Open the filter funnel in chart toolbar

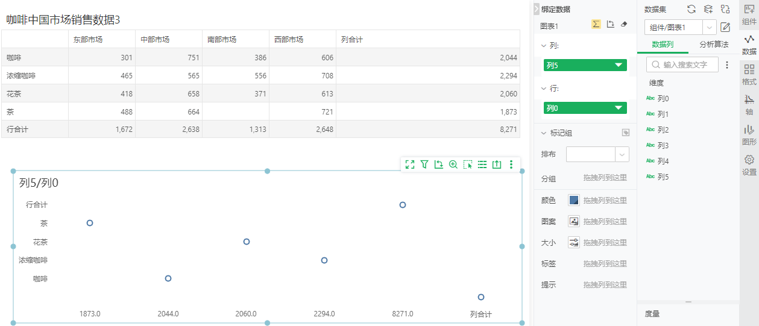click(424, 164)
